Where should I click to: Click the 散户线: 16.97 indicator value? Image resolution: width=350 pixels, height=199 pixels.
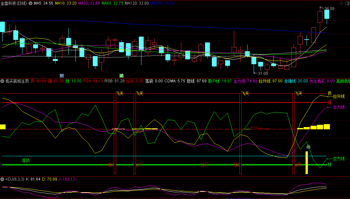220,81
